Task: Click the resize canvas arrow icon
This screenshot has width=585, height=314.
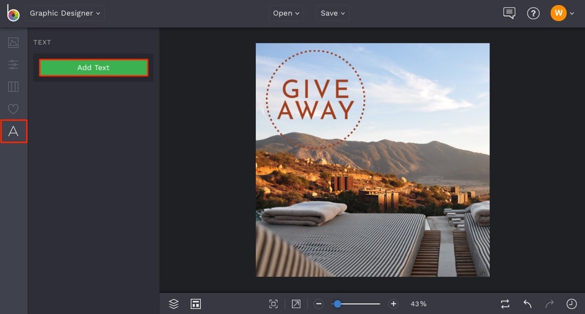Action: (296, 304)
